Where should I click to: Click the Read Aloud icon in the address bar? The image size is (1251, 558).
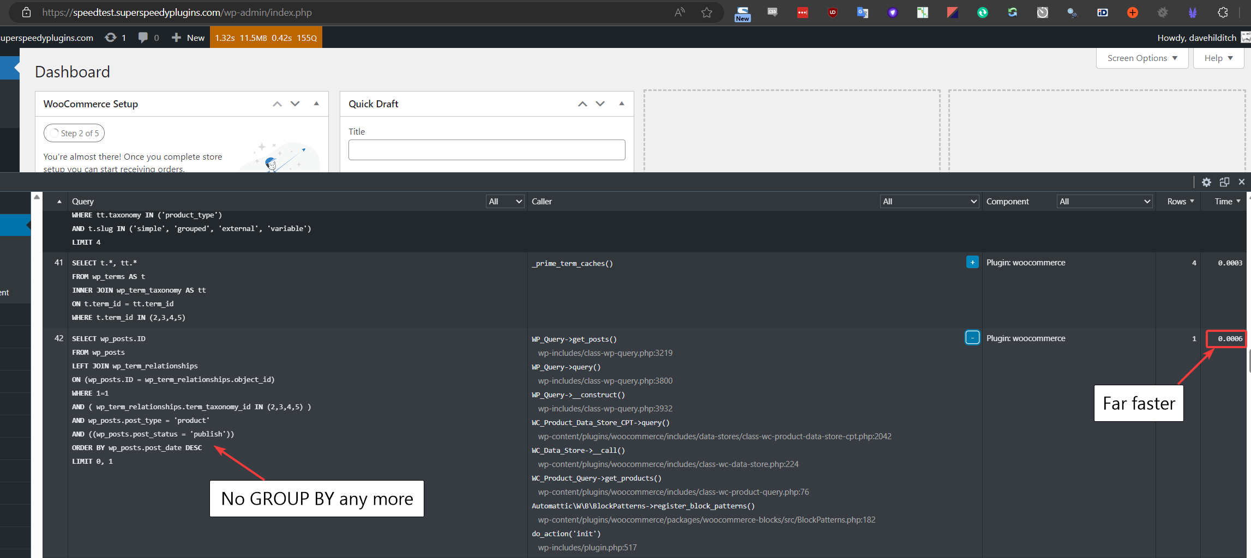click(679, 12)
